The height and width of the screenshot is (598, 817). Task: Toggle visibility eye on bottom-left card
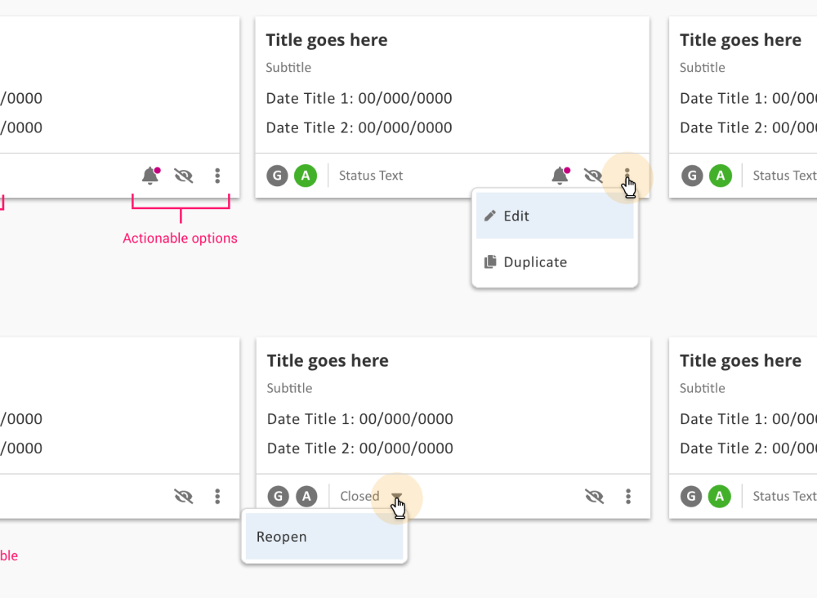pyautogui.click(x=184, y=496)
